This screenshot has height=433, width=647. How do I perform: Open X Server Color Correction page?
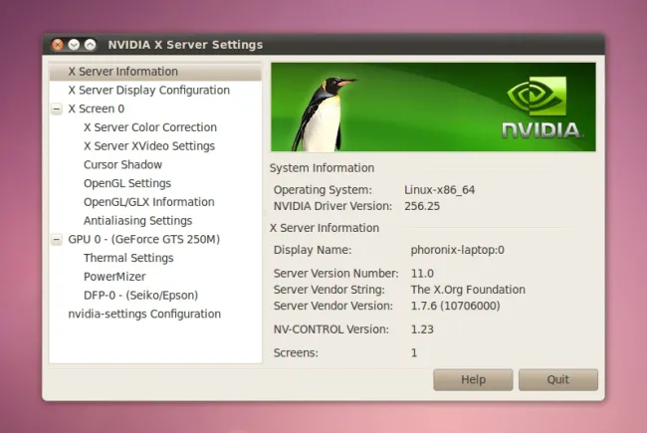click(x=149, y=127)
